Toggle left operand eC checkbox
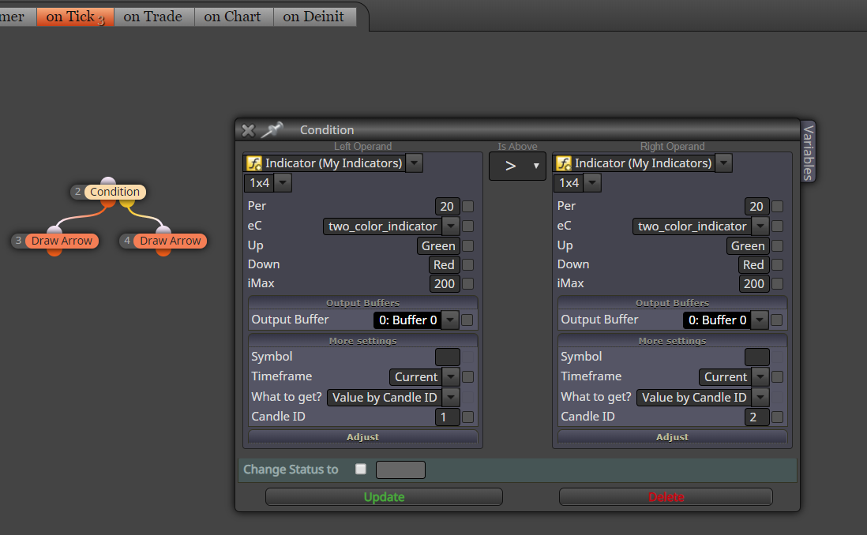The image size is (867, 535). pyautogui.click(x=467, y=226)
